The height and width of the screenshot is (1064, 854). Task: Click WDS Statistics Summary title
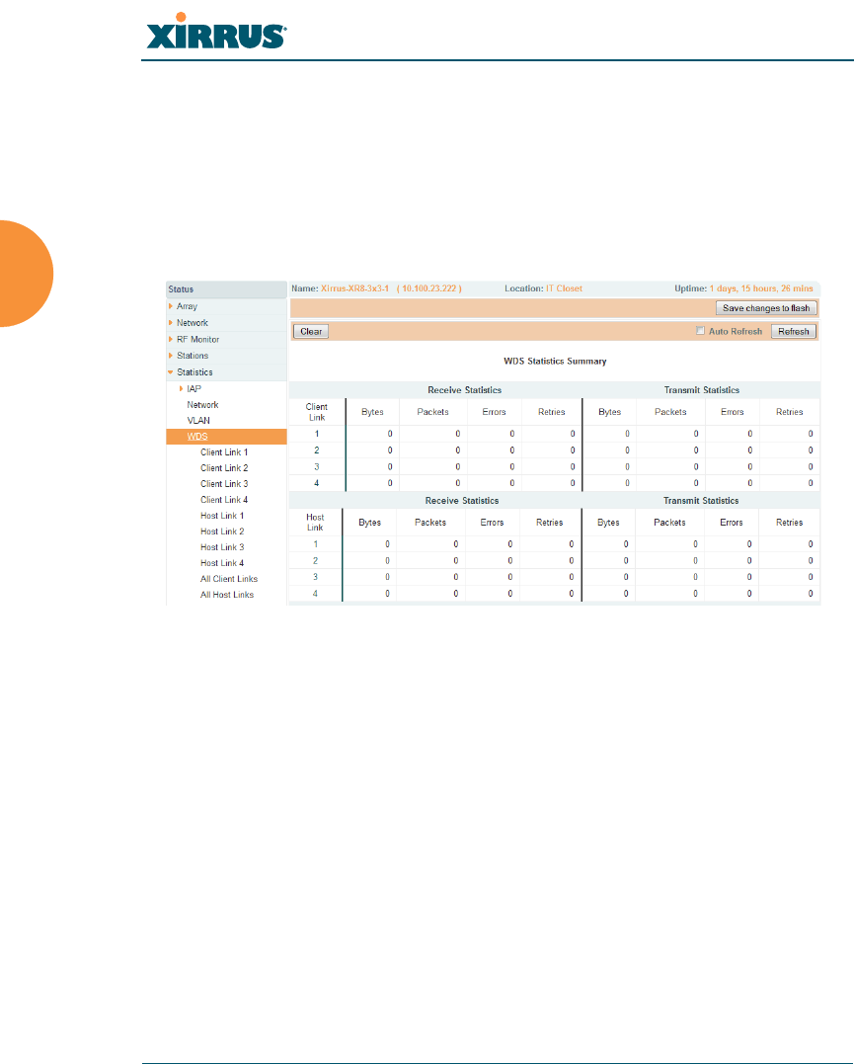click(555, 361)
